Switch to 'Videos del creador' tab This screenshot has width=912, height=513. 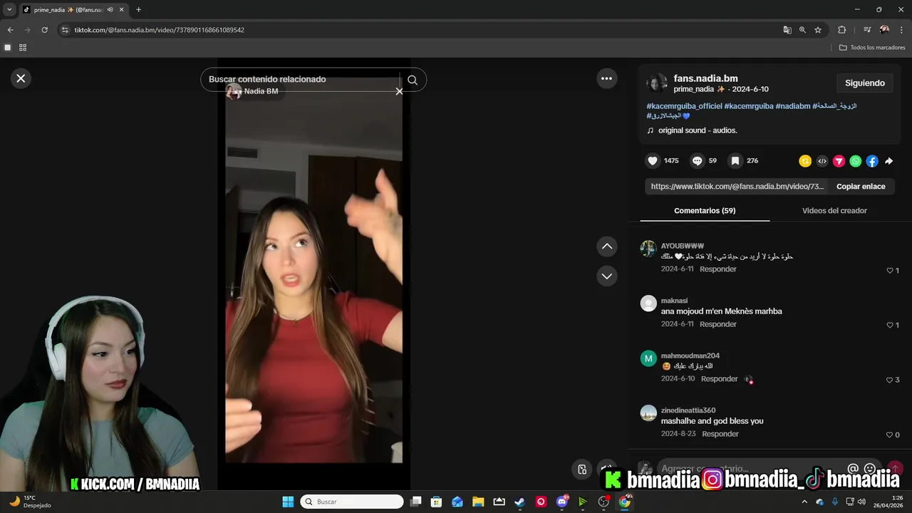coord(834,211)
